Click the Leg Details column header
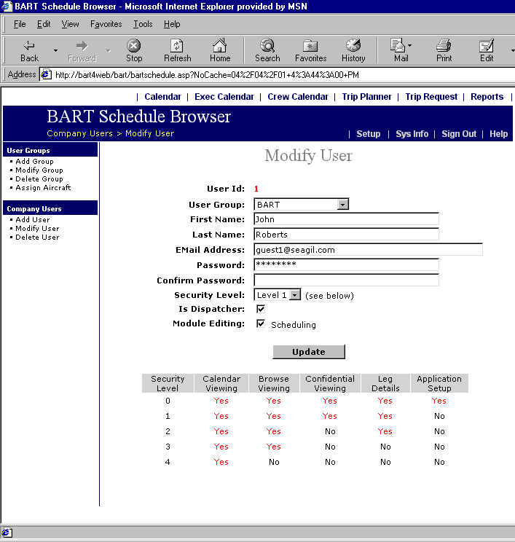Image resolution: width=515 pixels, height=542 pixels. click(385, 383)
